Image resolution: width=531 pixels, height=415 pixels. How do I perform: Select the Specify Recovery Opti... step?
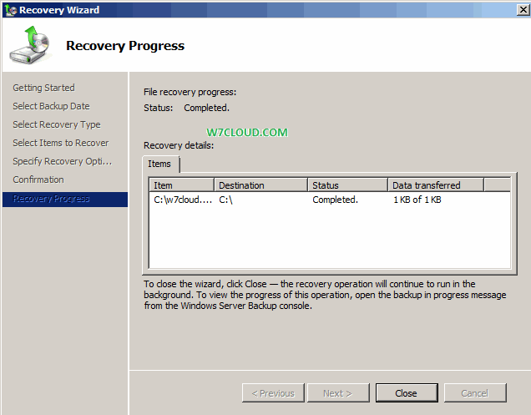pos(63,161)
